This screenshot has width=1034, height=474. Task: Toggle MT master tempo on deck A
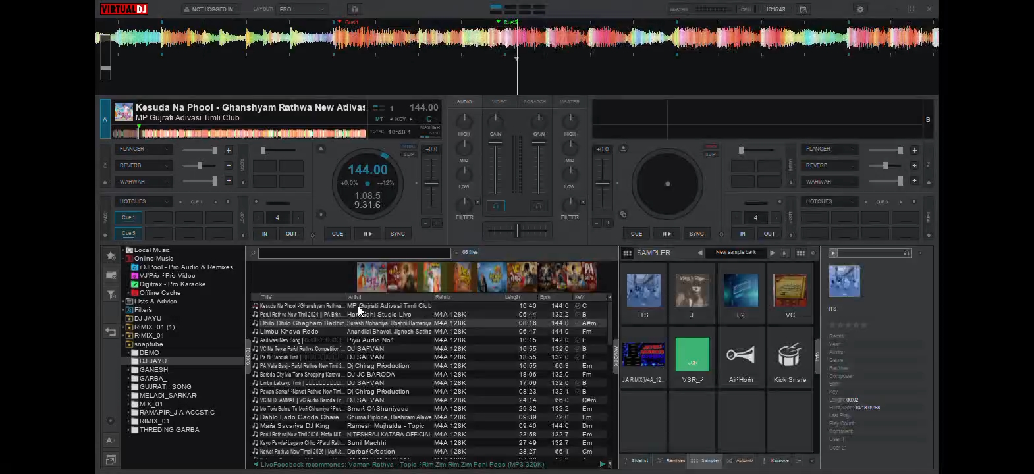(x=379, y=119)
